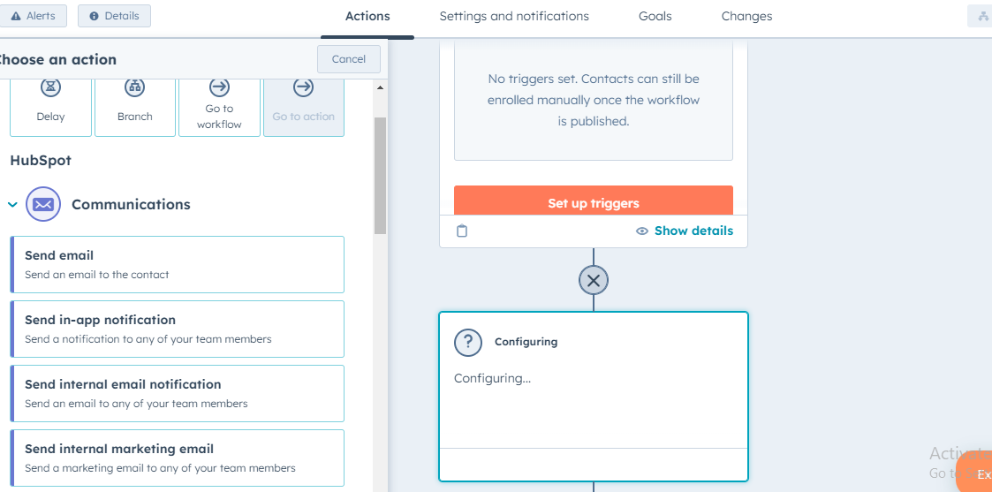
Task: Open the Settings and notifications tab
Action: [514, 17]
